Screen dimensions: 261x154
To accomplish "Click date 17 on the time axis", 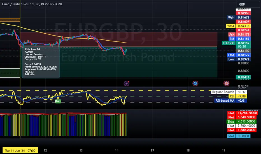I will point(152,150).
